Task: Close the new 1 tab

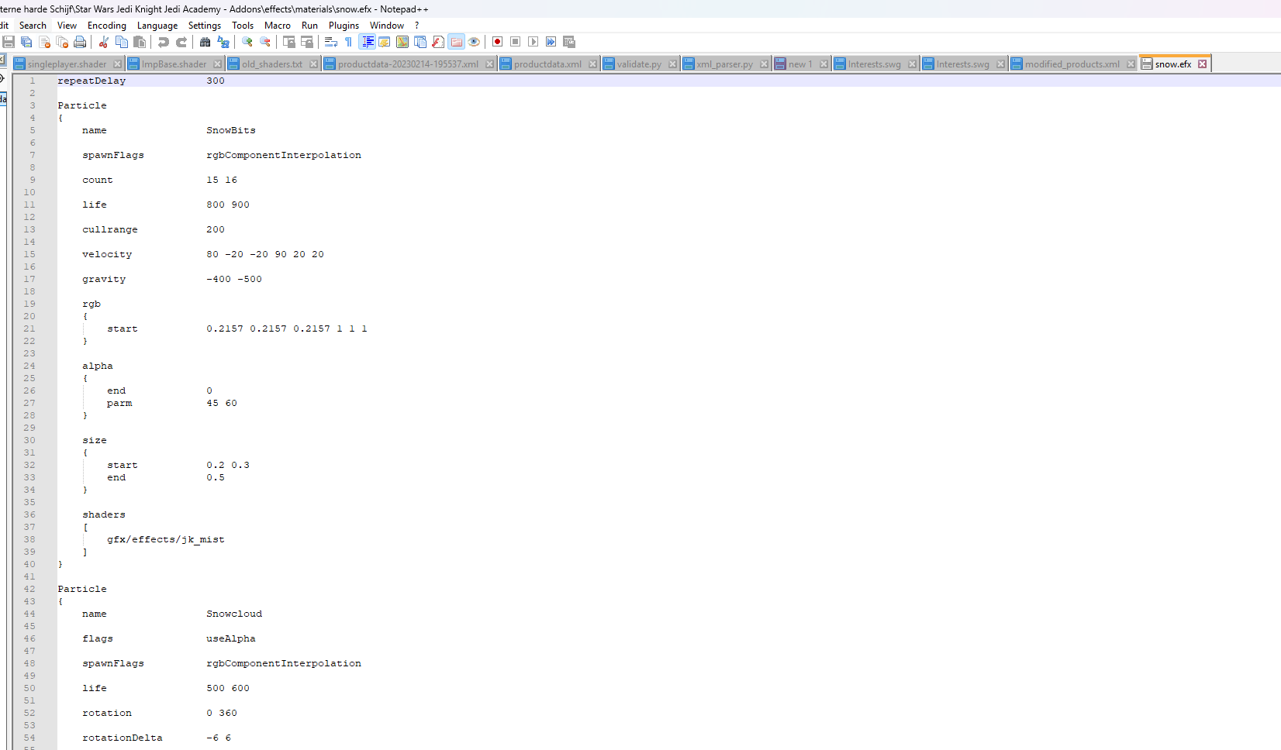Action: coord(823,64)
